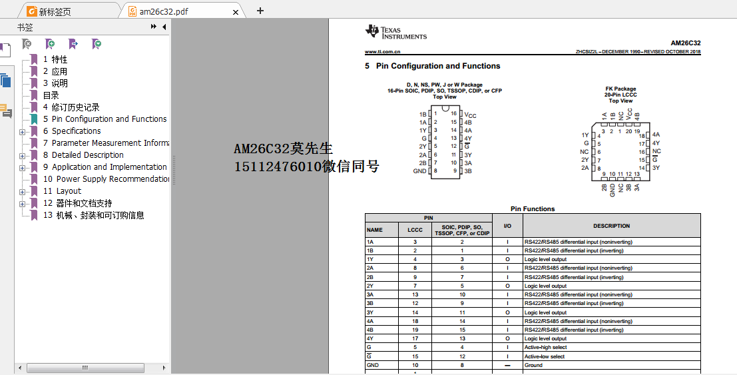Select bookmark 5 Pin Configuration and Functions
This screenshot has height=375, width=737.
tap(105, 119)
